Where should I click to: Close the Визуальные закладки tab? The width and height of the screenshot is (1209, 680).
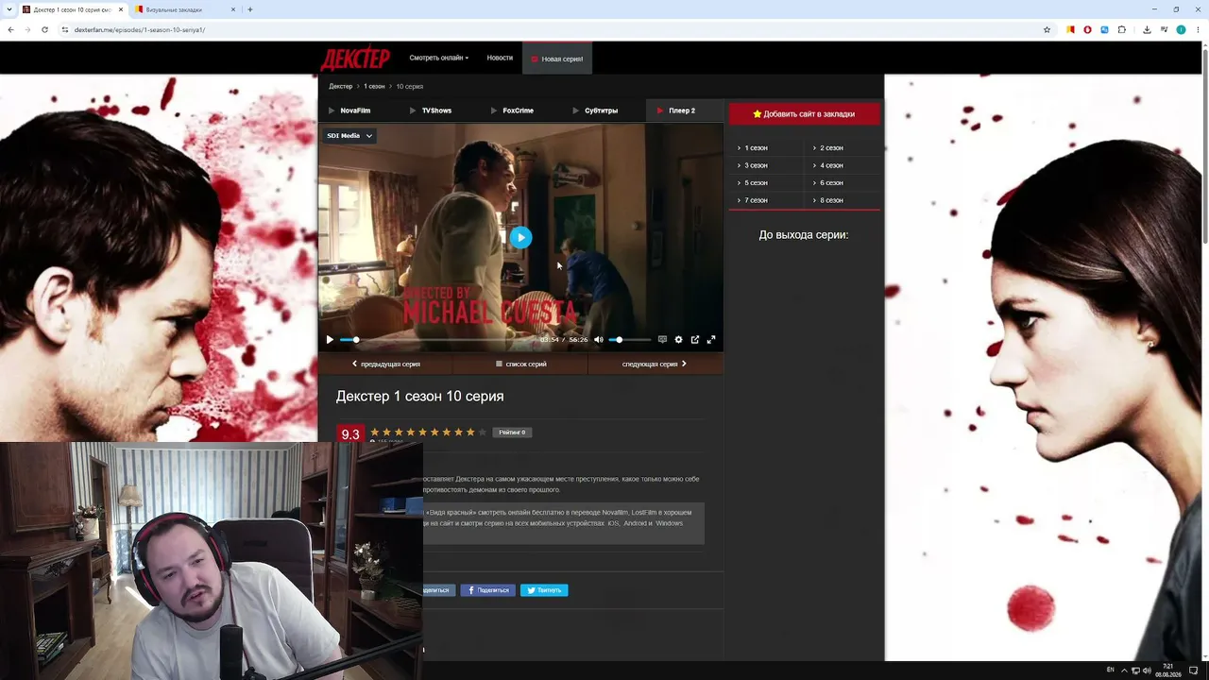point(233,9)
